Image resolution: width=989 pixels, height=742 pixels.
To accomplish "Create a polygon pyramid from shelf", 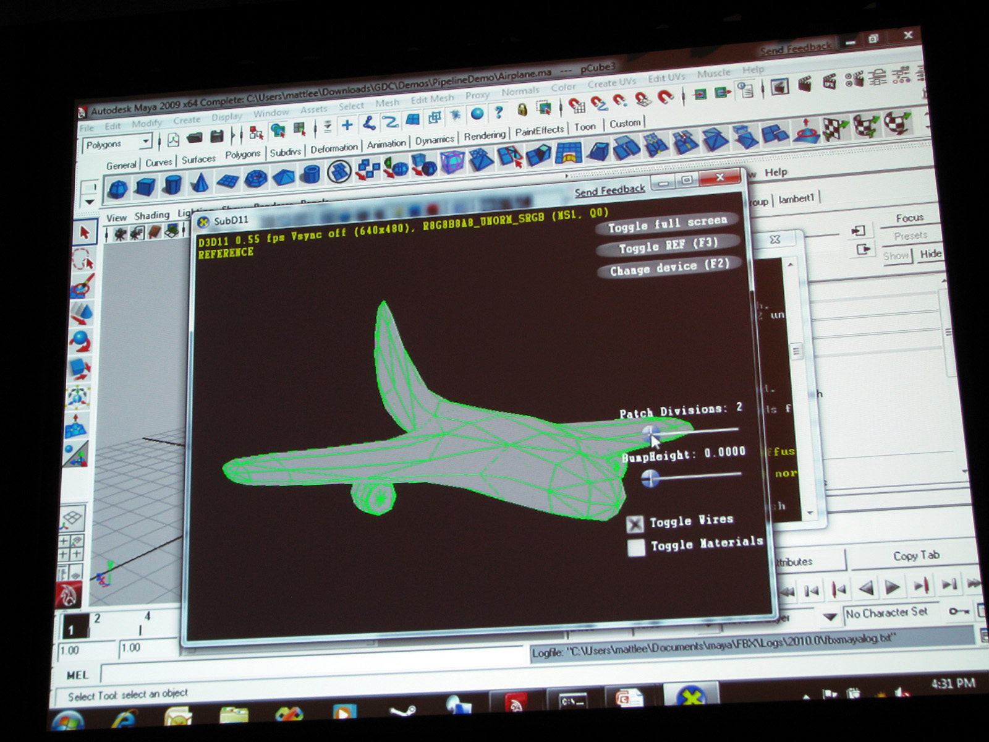I will [283, 177].
